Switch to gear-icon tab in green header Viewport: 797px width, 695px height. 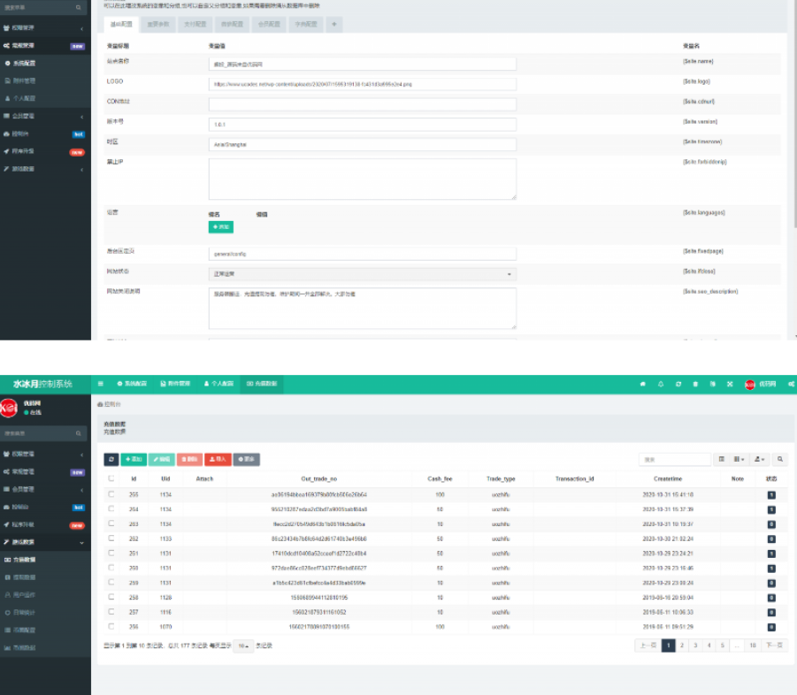(132, 384)
